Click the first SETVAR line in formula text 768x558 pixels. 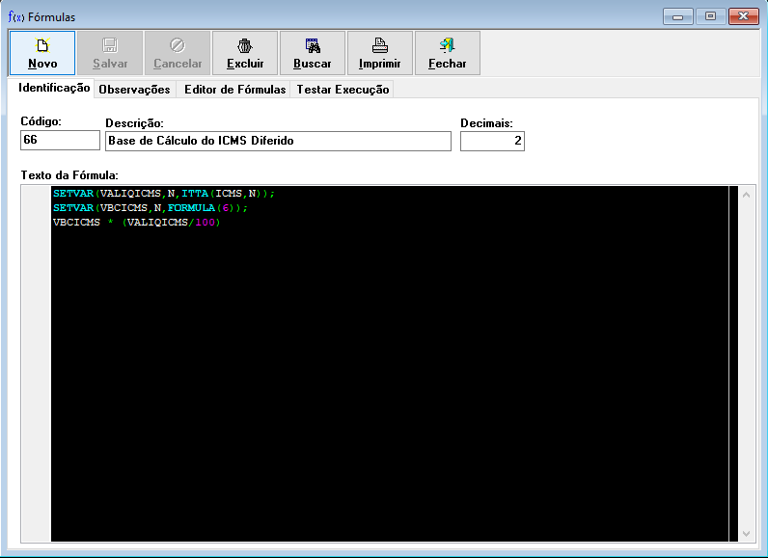tap(164, 194)
